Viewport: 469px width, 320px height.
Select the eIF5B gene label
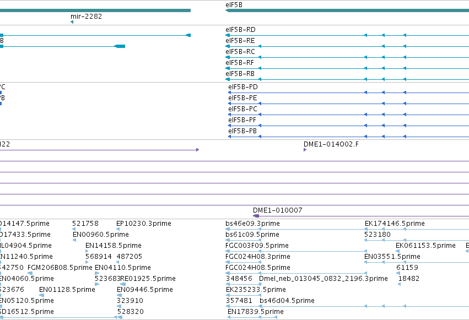[x=234, y=5]
